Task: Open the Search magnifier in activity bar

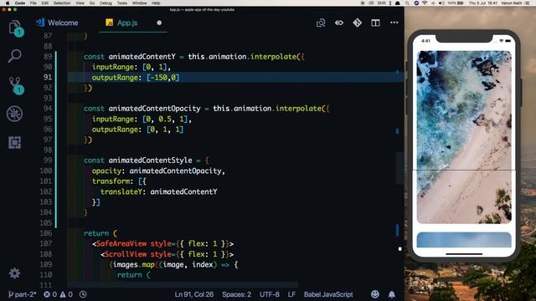Action: (x=15, y=56)
